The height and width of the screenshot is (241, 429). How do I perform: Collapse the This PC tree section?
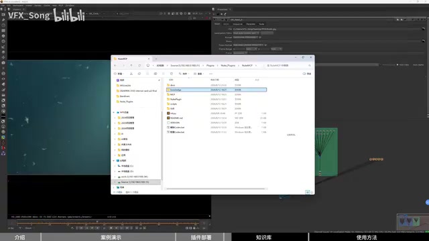(114, 161)
